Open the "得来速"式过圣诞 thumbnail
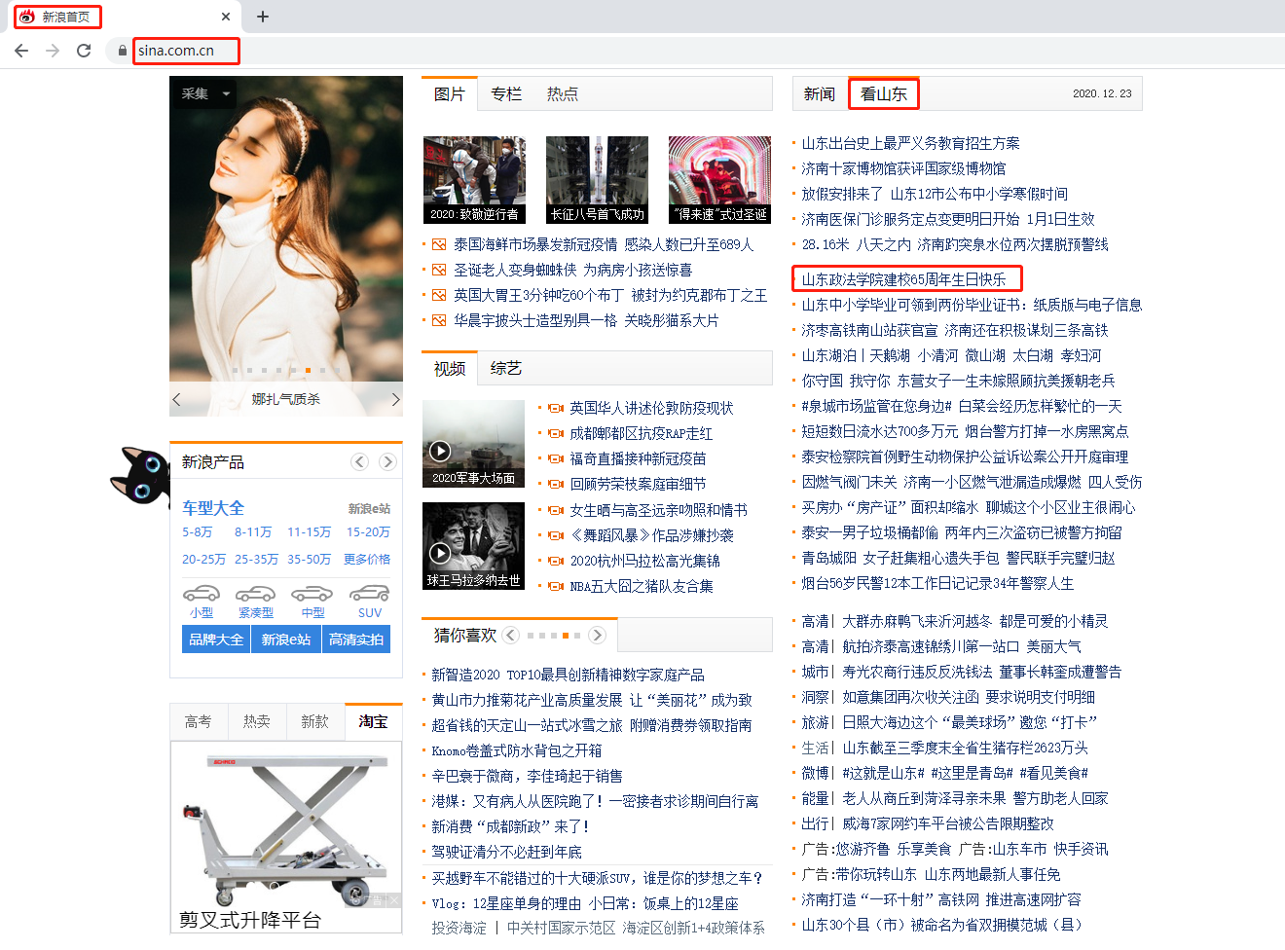 coord(720,180)
